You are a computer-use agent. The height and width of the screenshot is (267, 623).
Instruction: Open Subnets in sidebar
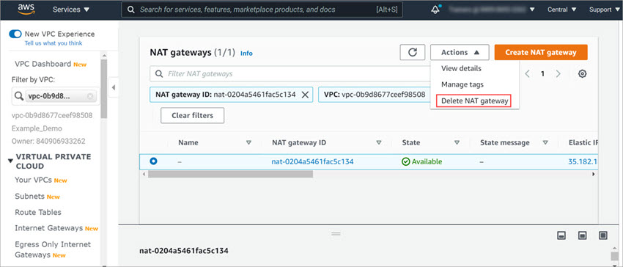29,196
